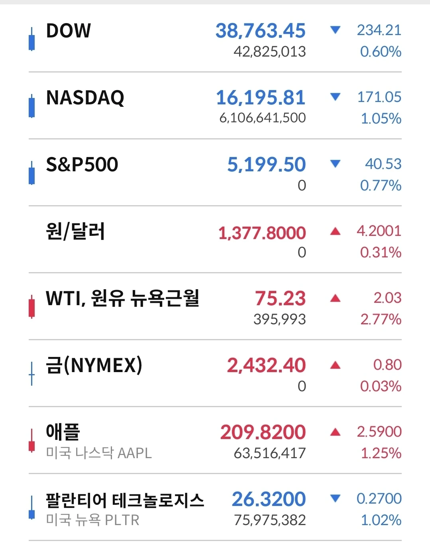Open the DOW index name
This screenshot has width=430, height=549.
pyautogui.click(x=69, y=31)
